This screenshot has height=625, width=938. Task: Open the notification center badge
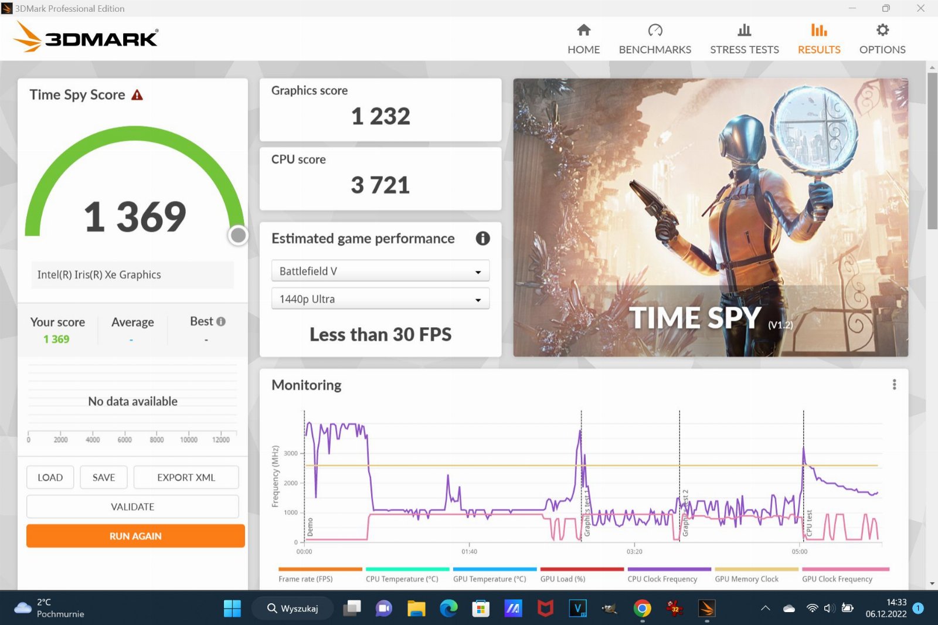(x=918, y=608)
